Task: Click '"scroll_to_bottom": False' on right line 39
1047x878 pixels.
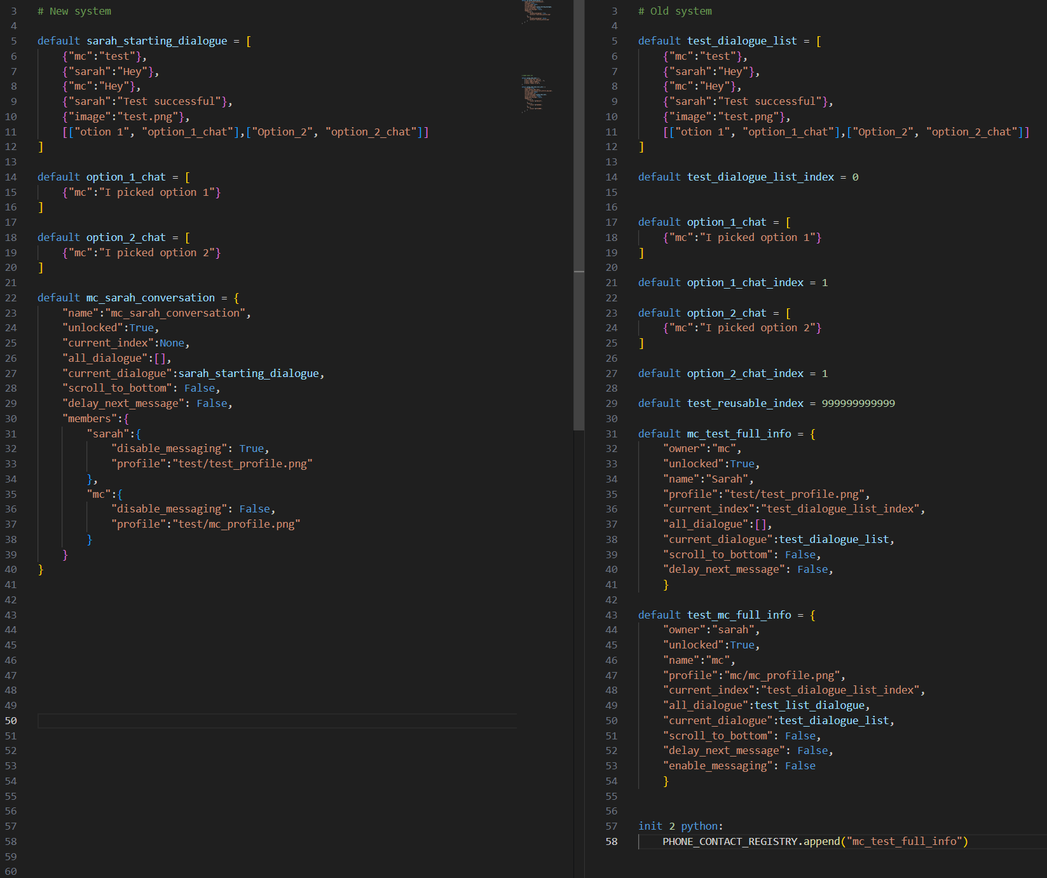Action: [739, 554]
